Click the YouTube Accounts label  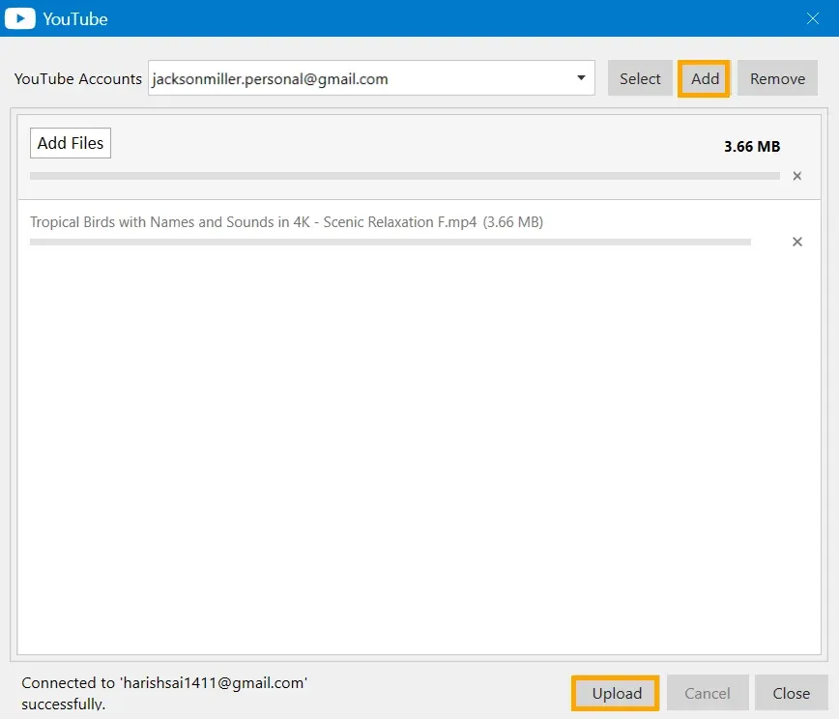78,78
